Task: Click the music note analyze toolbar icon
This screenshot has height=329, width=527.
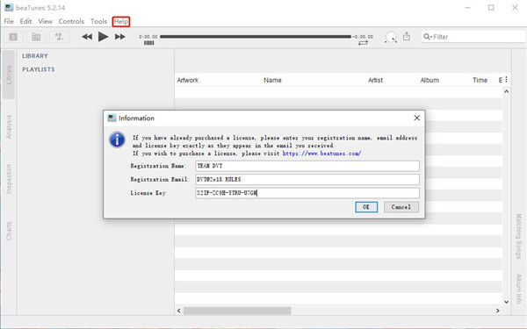Action: [x=59, y=37]
